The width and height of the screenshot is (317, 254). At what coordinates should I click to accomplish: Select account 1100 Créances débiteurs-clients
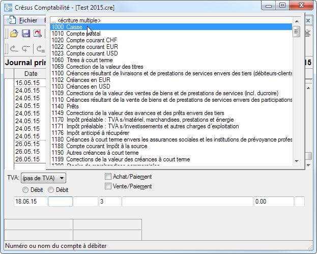[171, 73]
